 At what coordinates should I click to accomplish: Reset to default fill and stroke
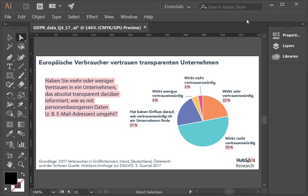click(x=6, y=189)
